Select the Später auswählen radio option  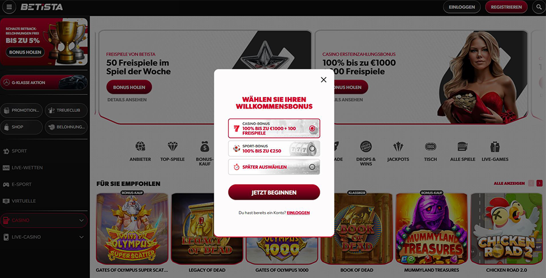tap(312, 167)
